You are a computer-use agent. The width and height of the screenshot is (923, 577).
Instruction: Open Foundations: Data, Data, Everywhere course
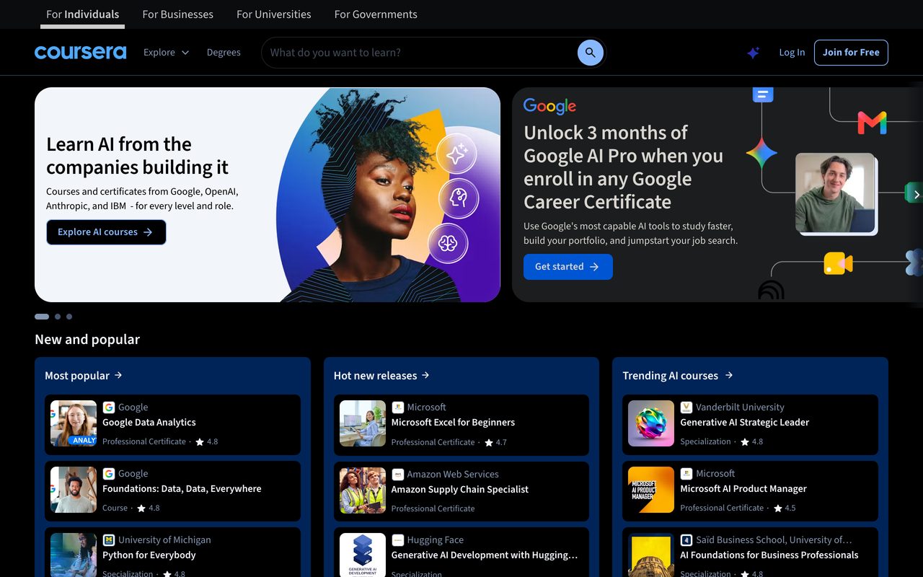(172, 491)
